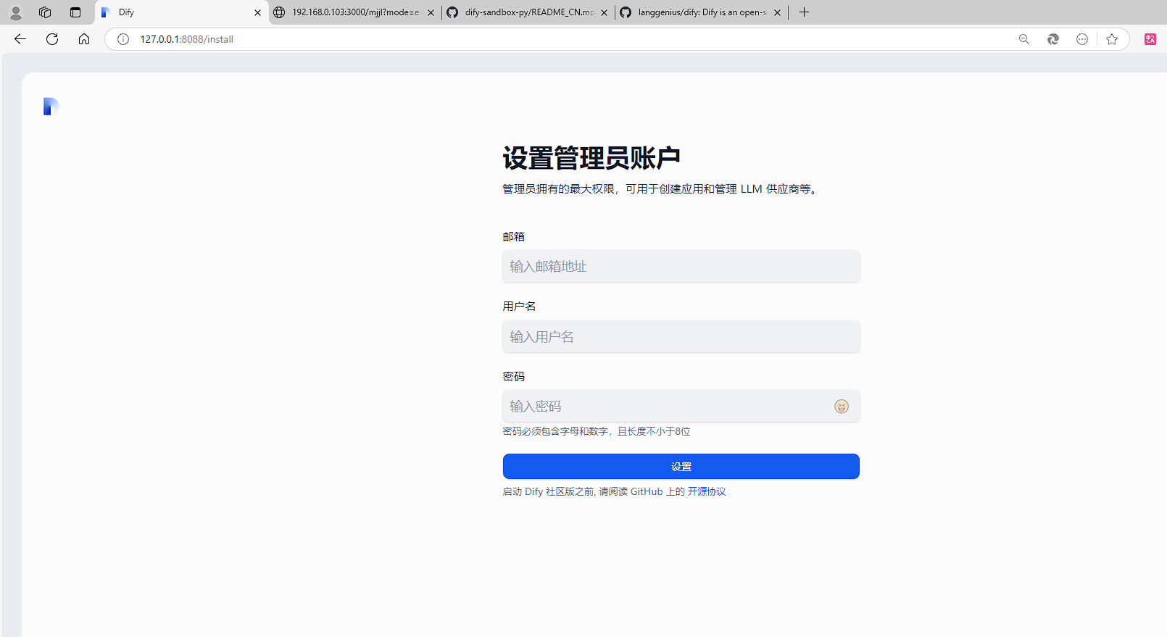The width and height of the screenshot is (1167, 637).
Task: Go back with the browser back arrow
Action: (x=20, y=39)
